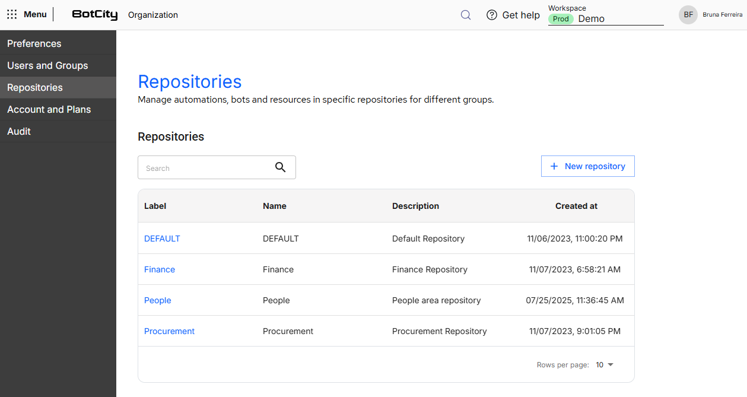Screen dimensions: 747x397
Task: Open the Workspace Demo selector
Action: (606, 16)
